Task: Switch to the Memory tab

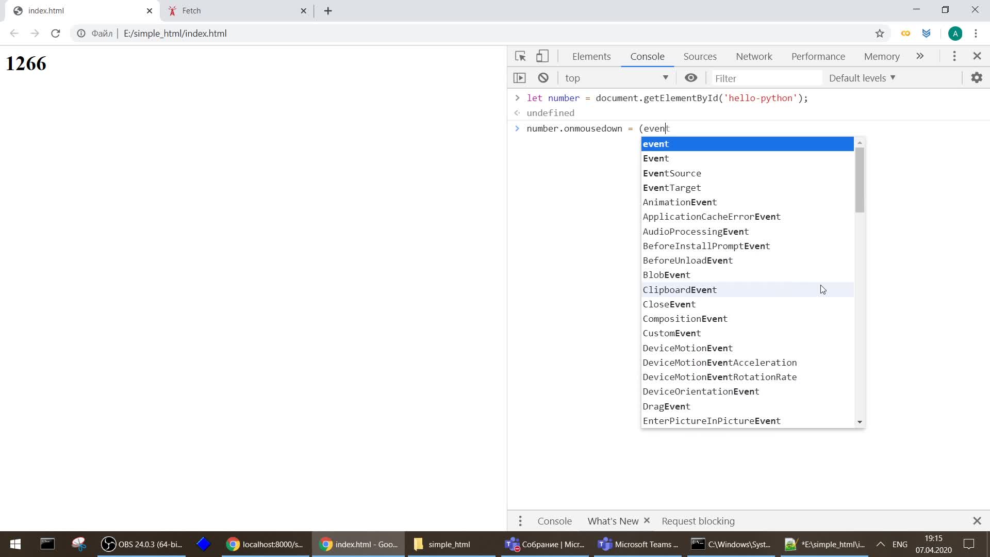Action: click(x=882, y=56)
